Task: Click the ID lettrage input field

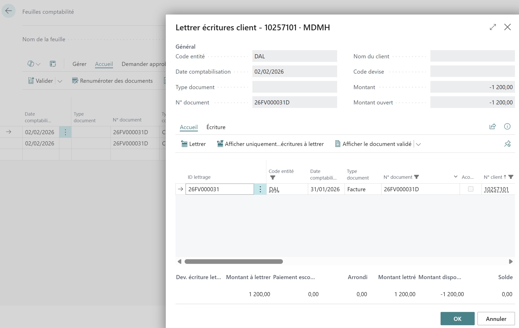Action: point(219,189)
